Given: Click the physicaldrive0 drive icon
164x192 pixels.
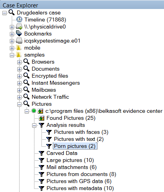Looking at the screenshot, I should click(x=19, y=27).
